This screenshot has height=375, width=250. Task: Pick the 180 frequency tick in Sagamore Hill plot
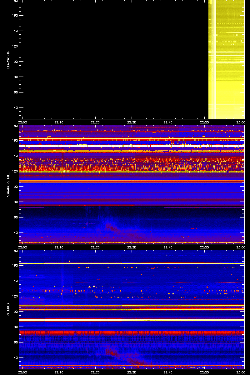[15, 126]
